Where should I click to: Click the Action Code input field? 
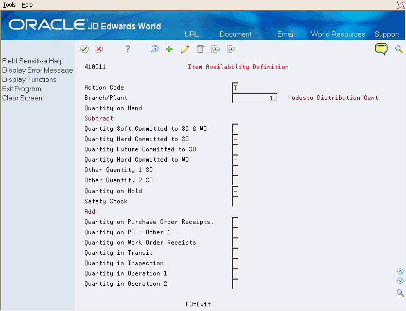(x=235, y=88)
